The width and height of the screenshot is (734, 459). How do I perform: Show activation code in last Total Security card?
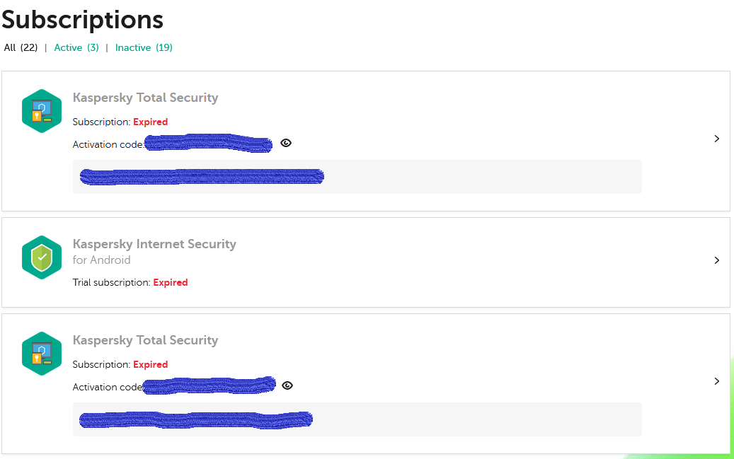(x=287, y=385)
